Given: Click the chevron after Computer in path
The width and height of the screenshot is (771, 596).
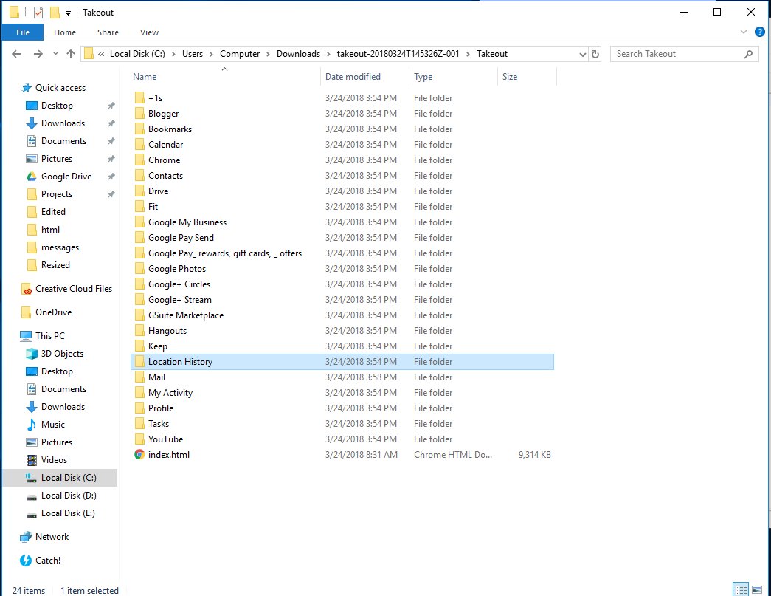Looking at the screenshot, I should (268, 54).
